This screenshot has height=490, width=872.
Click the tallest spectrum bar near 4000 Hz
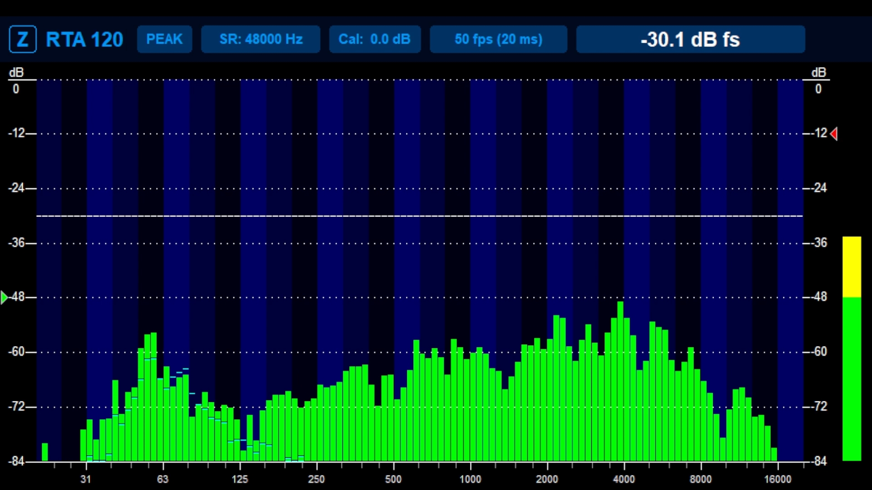(x=620, y=381)
